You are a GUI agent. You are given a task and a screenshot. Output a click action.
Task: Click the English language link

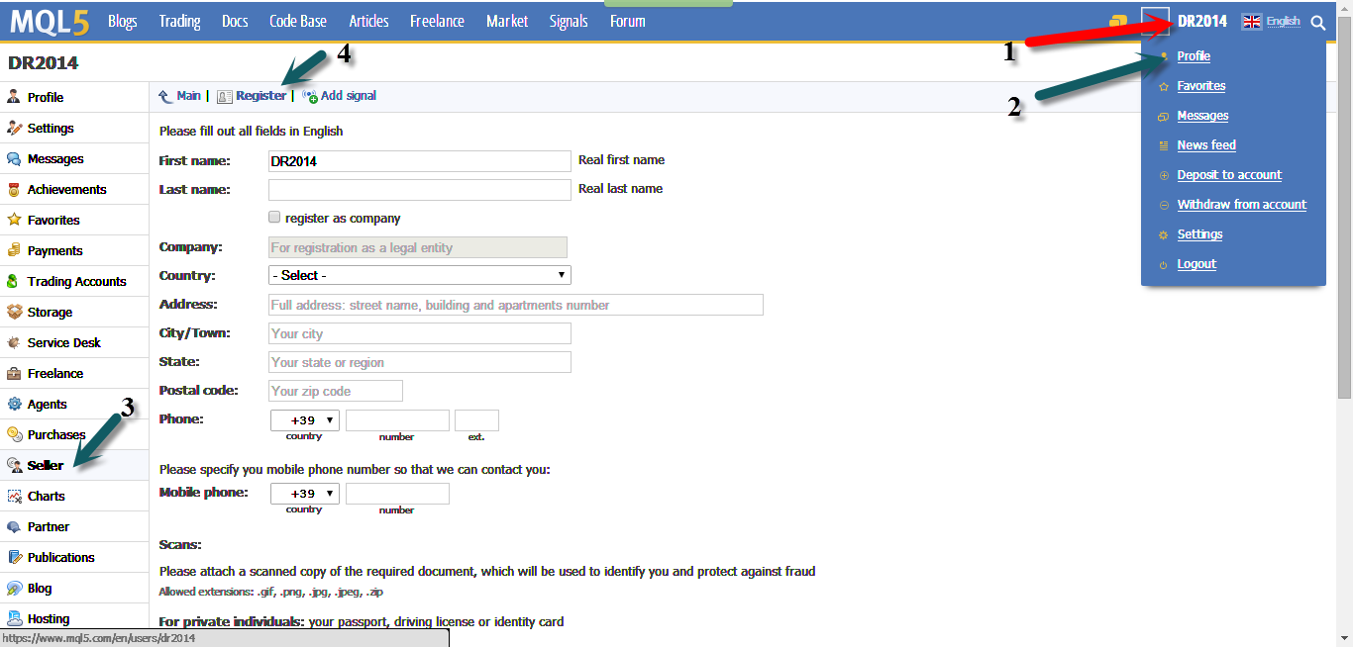pos(1284,22)
